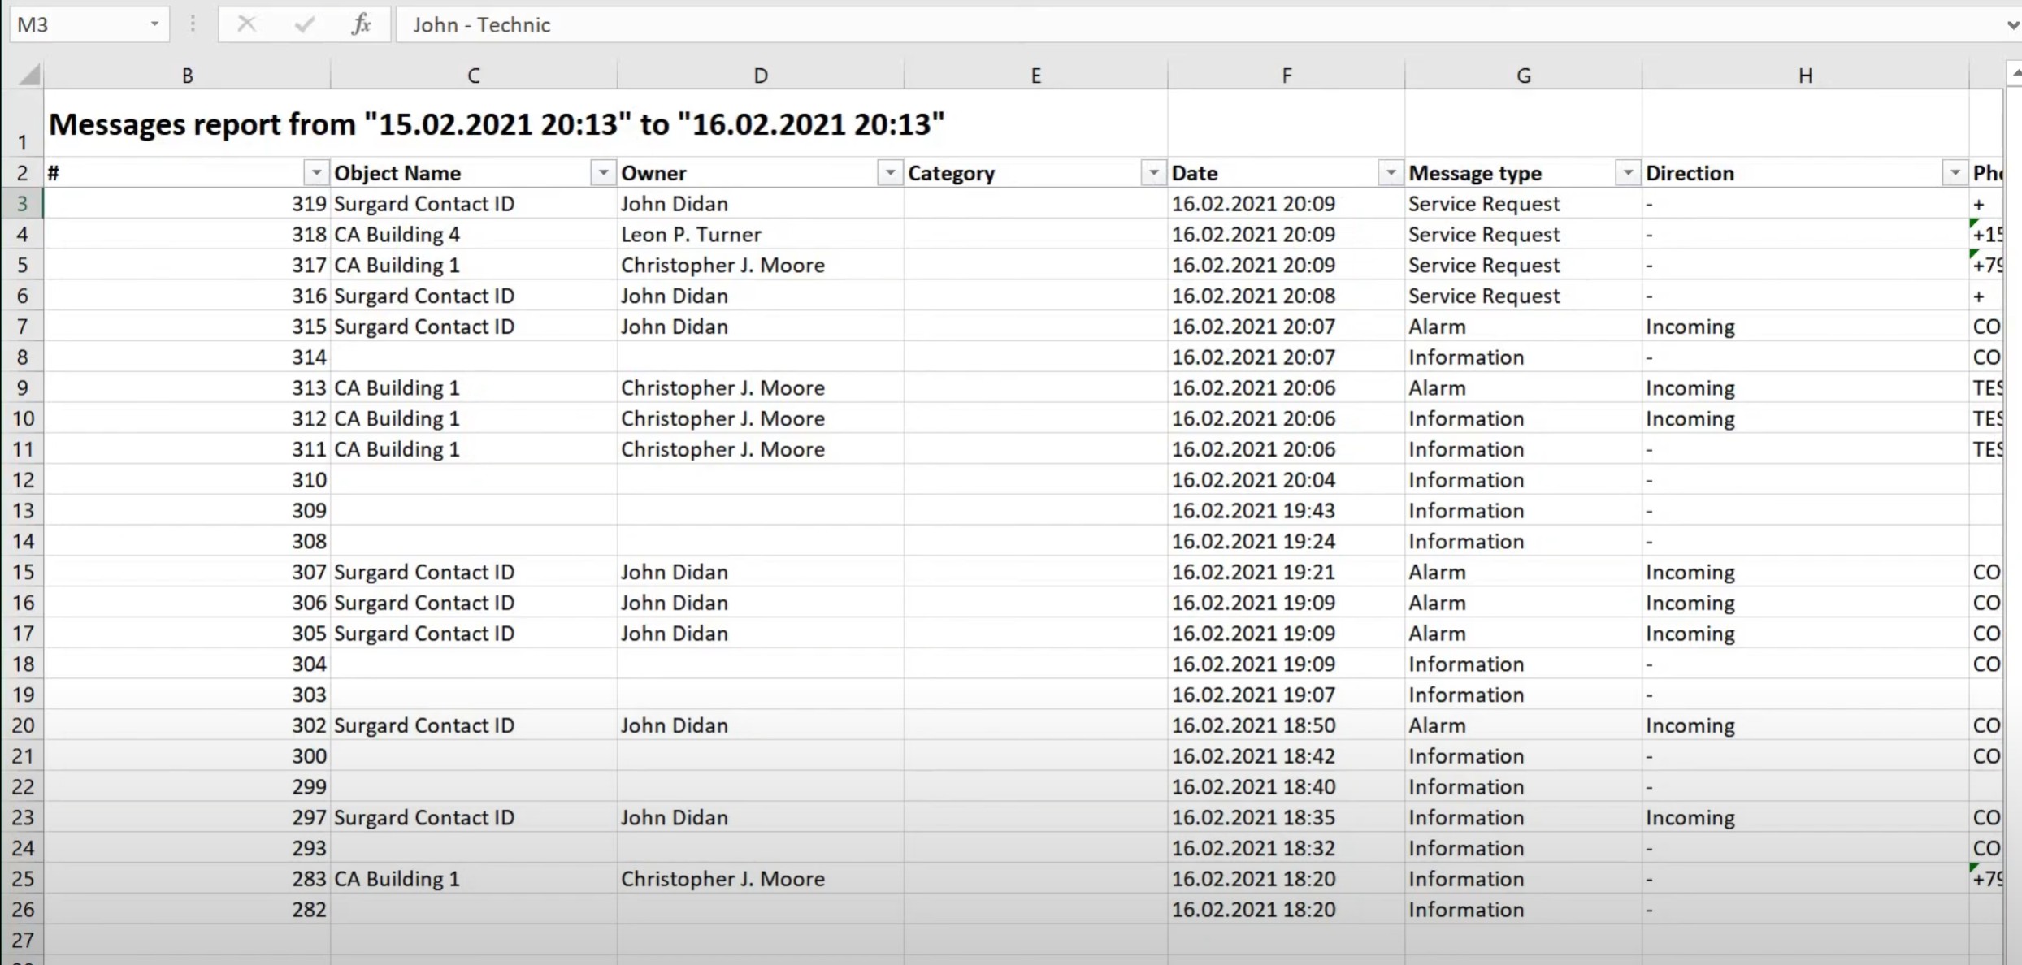Select Information cell in row 14
The image size is (2022, 965).
(x=1524, y=542)
